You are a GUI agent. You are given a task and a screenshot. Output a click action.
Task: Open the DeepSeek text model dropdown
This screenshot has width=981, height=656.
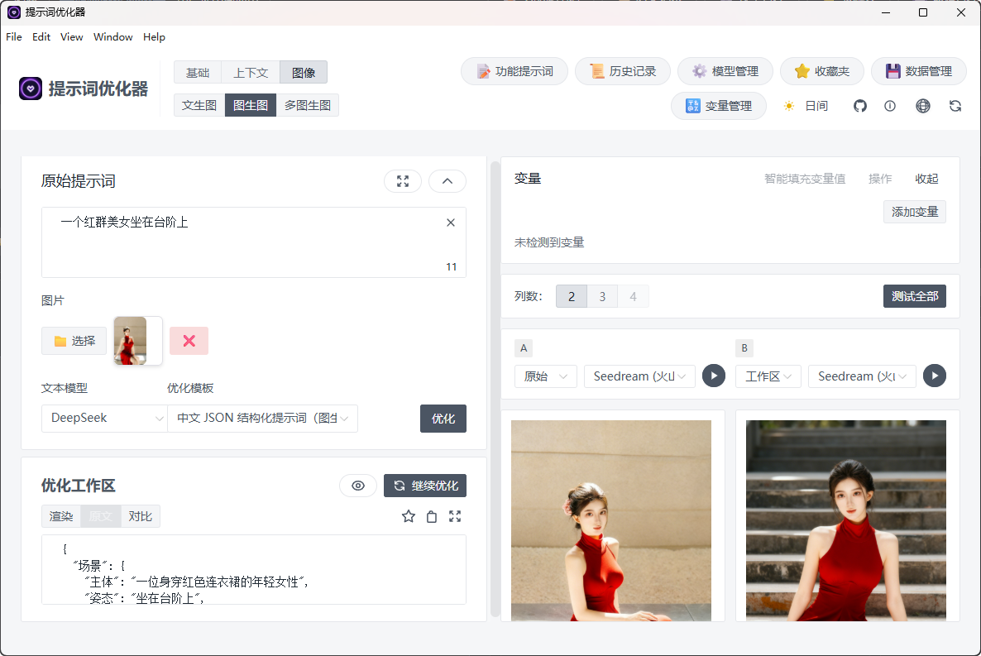(104, 419)
